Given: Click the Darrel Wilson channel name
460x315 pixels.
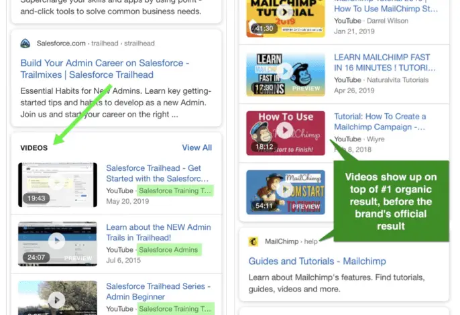Looking at the screenshot, I should 388,21.
